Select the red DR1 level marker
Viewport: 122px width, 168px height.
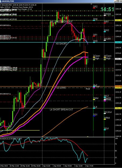[94, 36]
